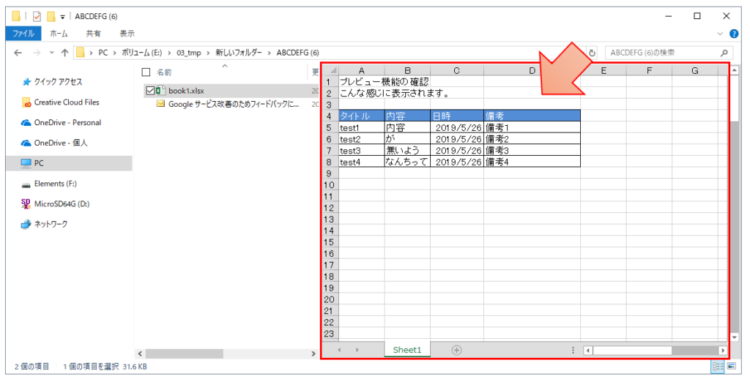Switch to large icons view in the status bar
Image resolution: width=750 pixels, height=382 pixels.
(x=730, y=366)
